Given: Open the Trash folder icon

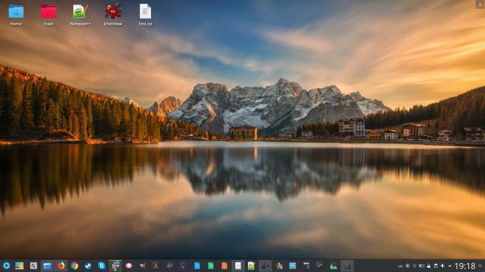Looking at the screenshot, I should [48, 12].
